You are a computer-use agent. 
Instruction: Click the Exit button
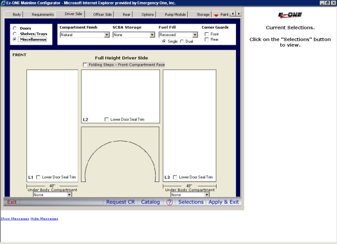(x=12, y=202)
